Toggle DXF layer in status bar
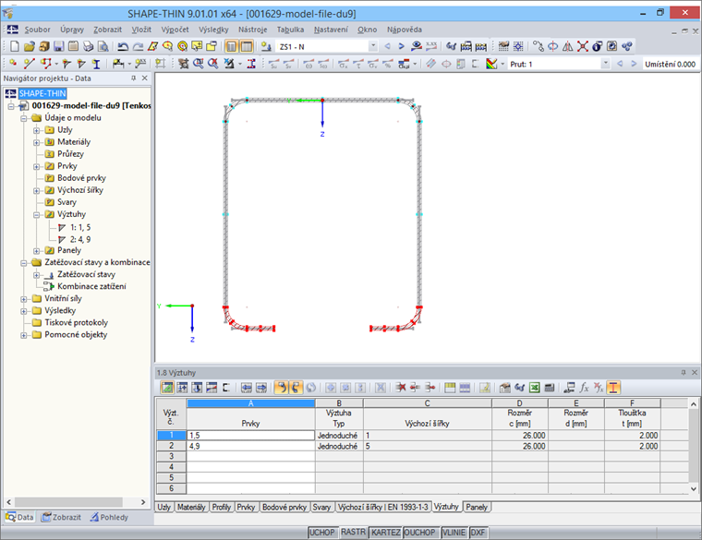702x540 pixels. click(x=478, y=533)
